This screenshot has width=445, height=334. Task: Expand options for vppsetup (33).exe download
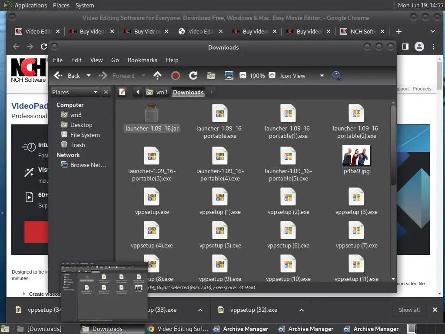point(200,310)
